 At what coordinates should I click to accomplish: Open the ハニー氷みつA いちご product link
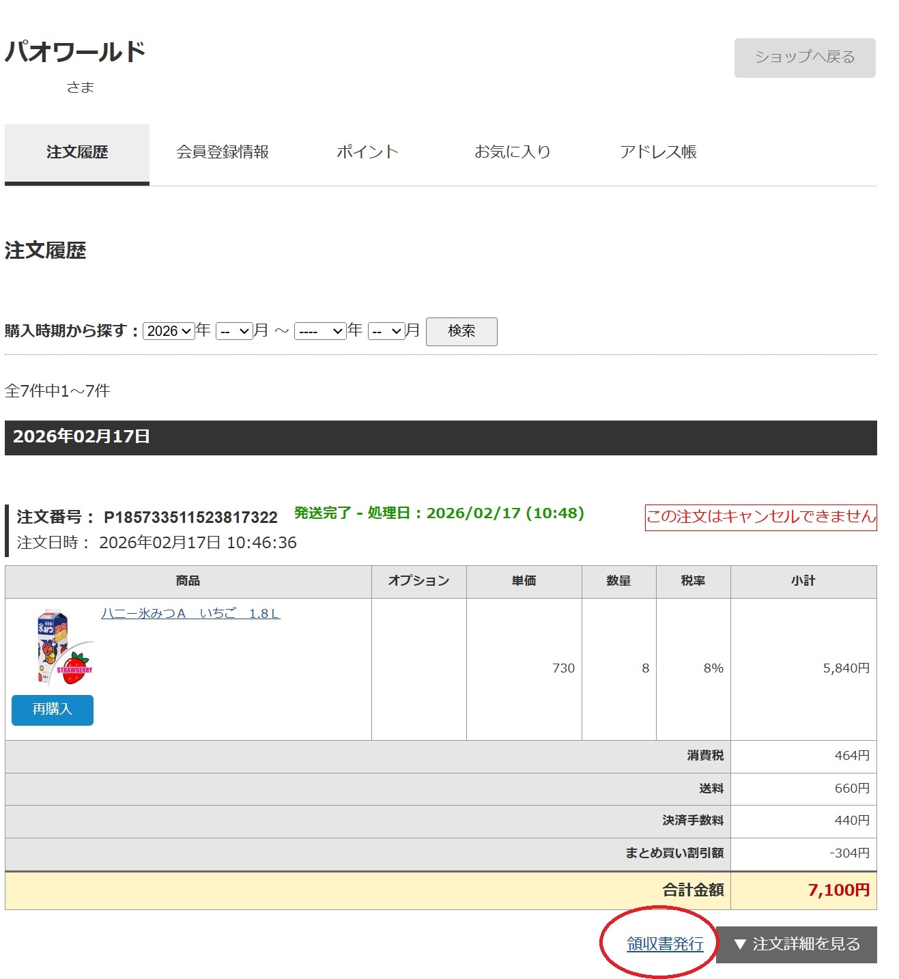pyautogui.click(x=191, y=613)
